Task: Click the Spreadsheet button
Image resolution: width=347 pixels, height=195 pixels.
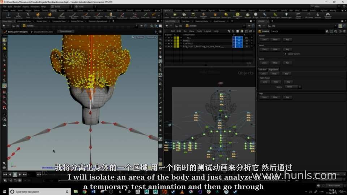Action: click(x=66, y=32)
